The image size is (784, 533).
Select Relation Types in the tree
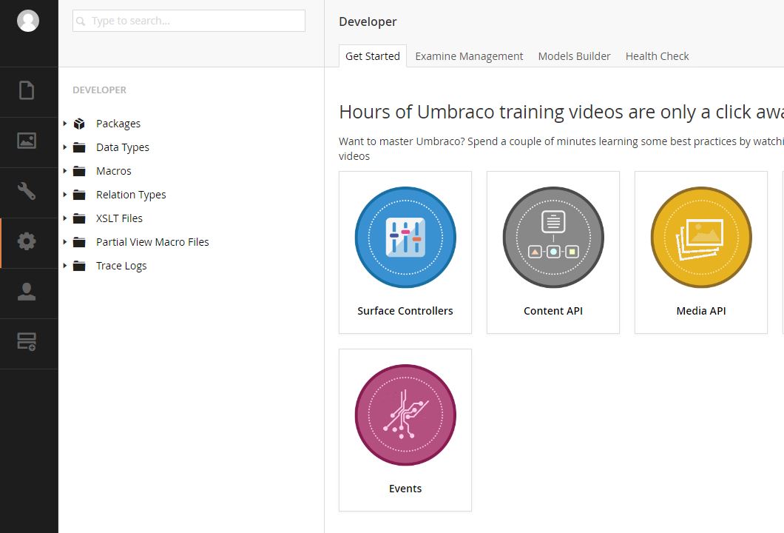(x=131, y=195)
